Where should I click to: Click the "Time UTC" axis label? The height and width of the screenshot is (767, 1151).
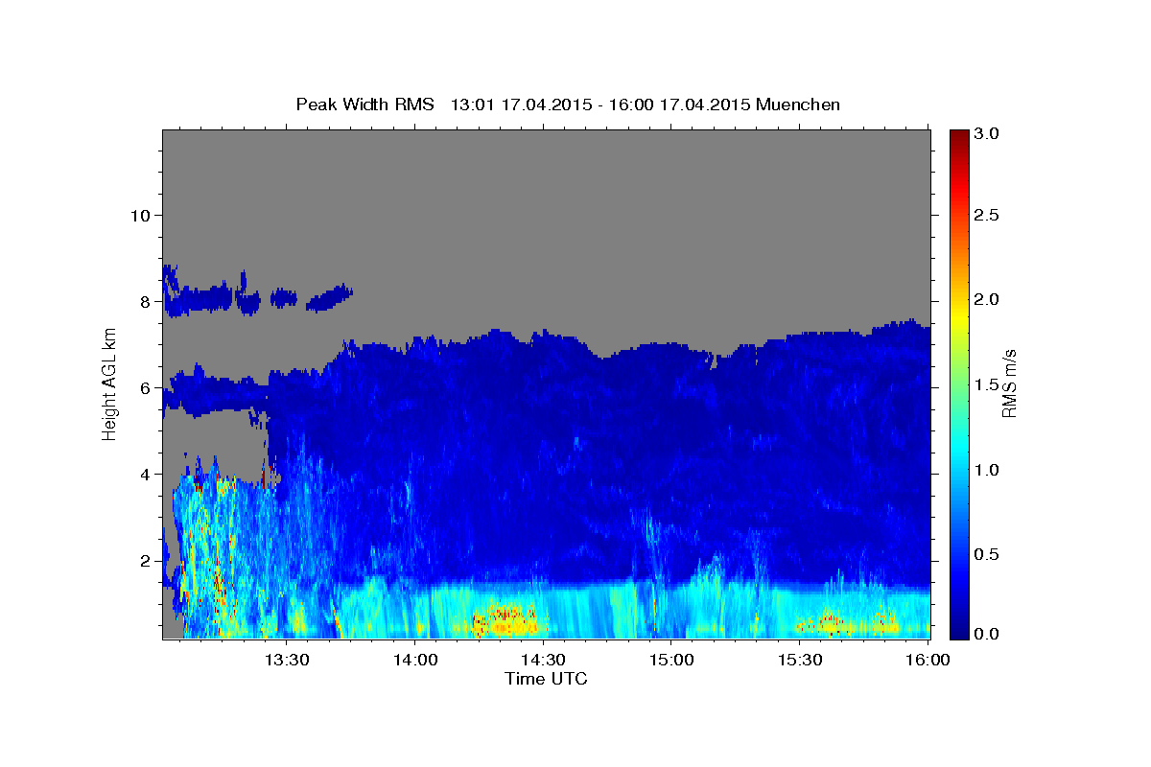tap(546, 679)
